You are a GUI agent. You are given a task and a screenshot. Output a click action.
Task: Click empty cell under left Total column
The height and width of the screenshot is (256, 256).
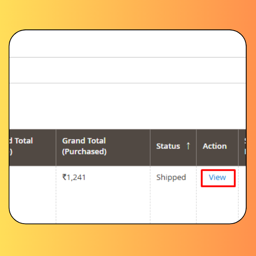(33, 194)
